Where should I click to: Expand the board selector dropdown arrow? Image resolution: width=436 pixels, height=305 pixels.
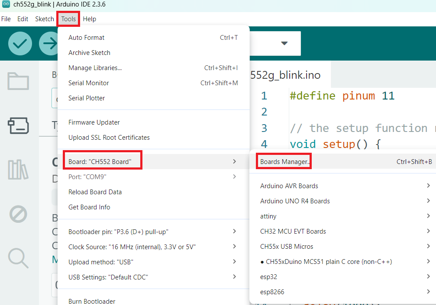pos(284,43)
